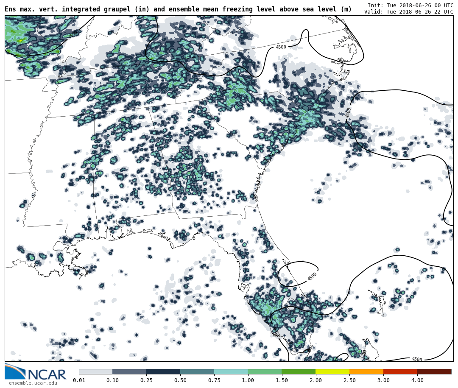Click the 4500 contour label at bottom right
The image size is (458, 388).
(x=417, y=359)
